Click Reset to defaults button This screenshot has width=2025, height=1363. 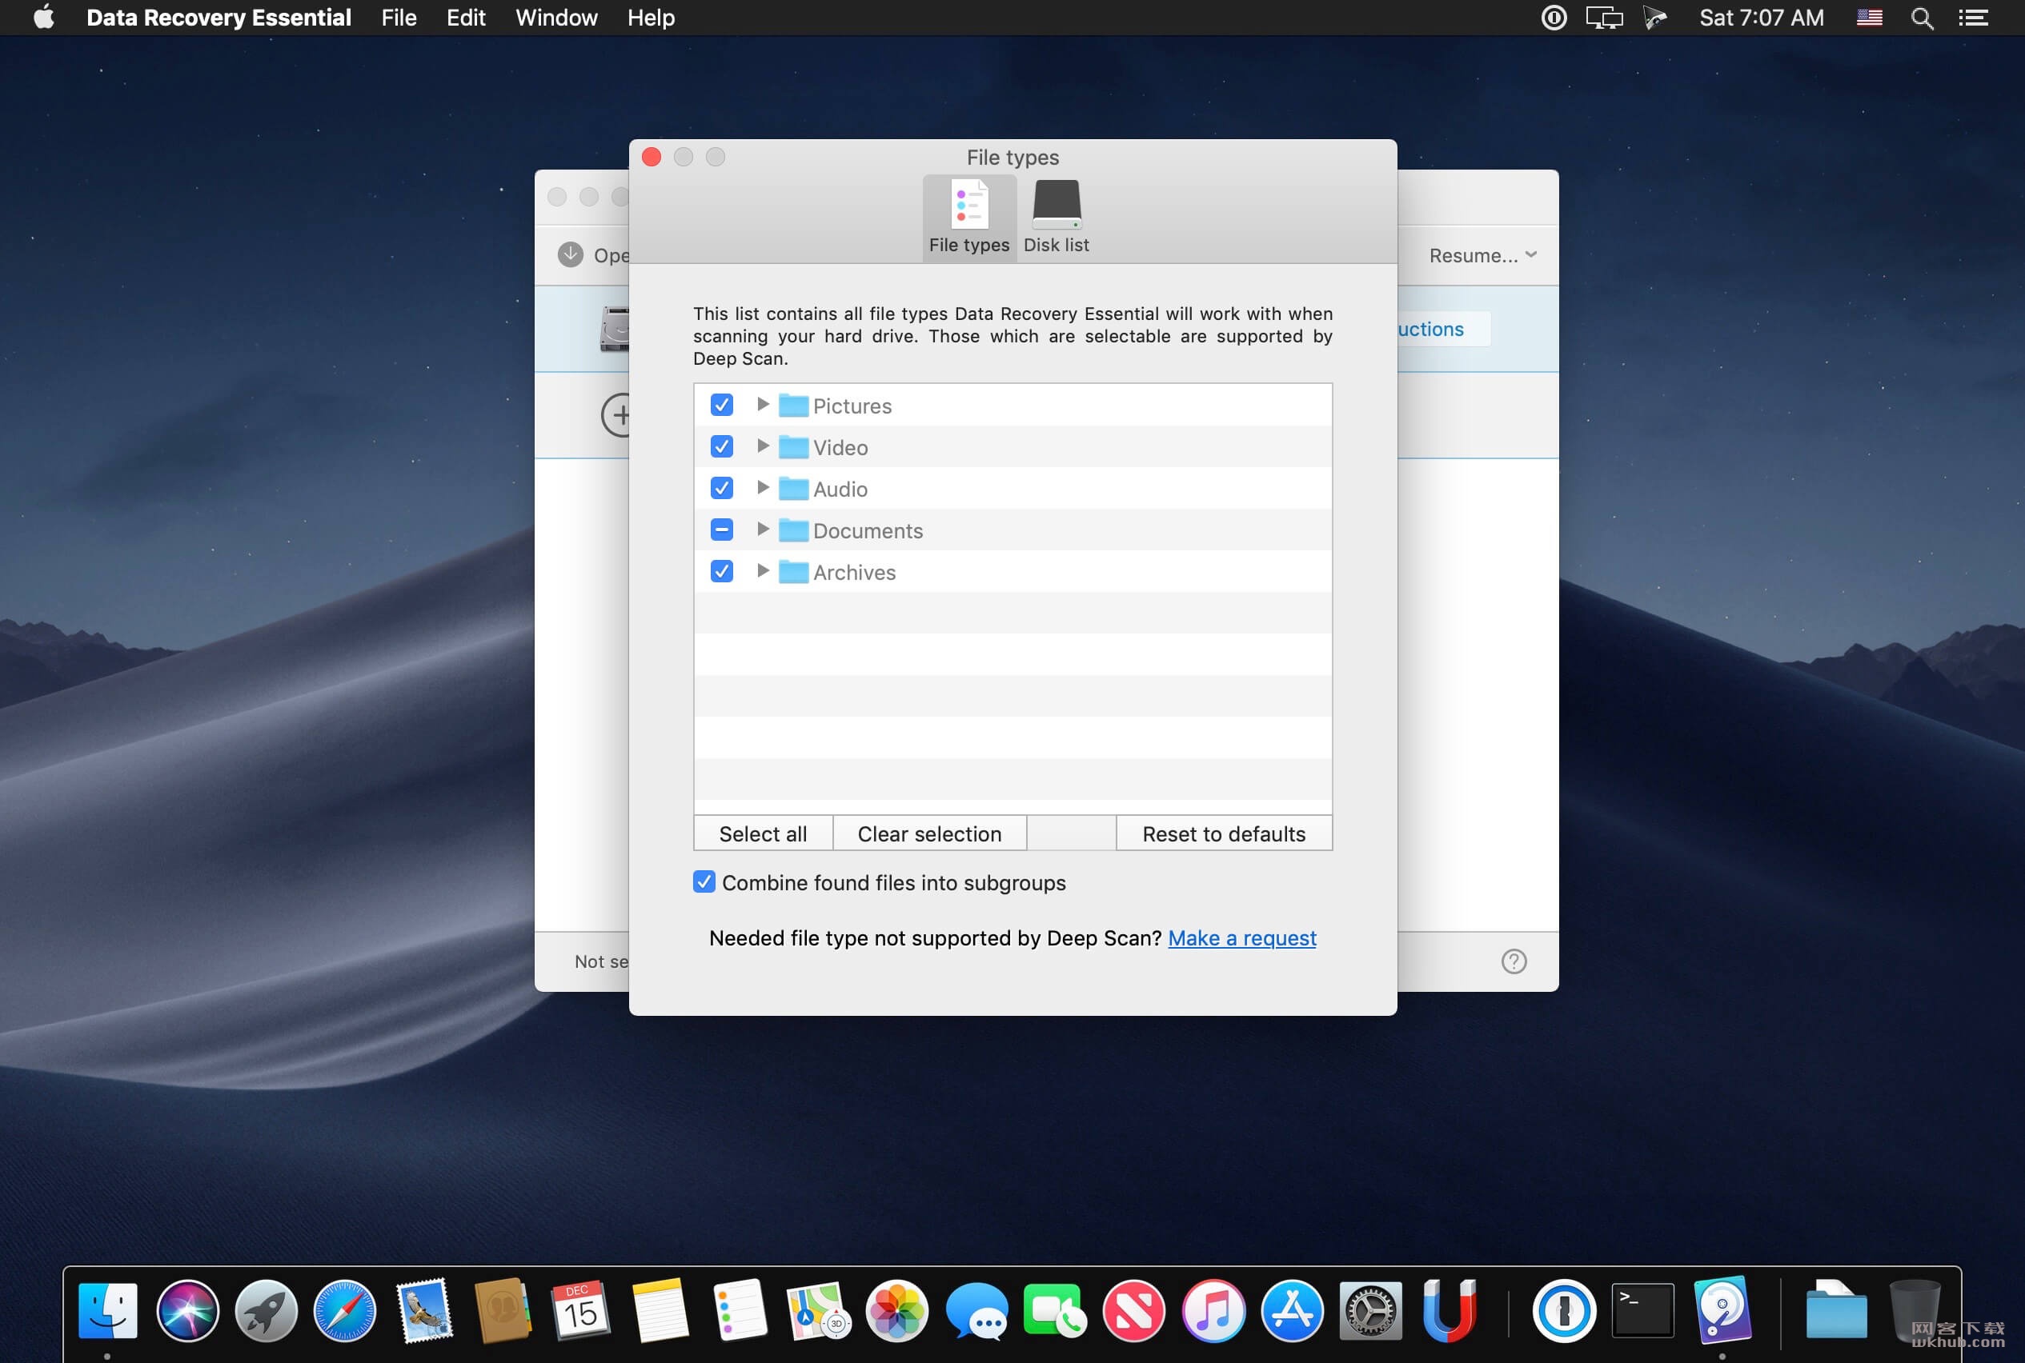tap(1224, 833)
